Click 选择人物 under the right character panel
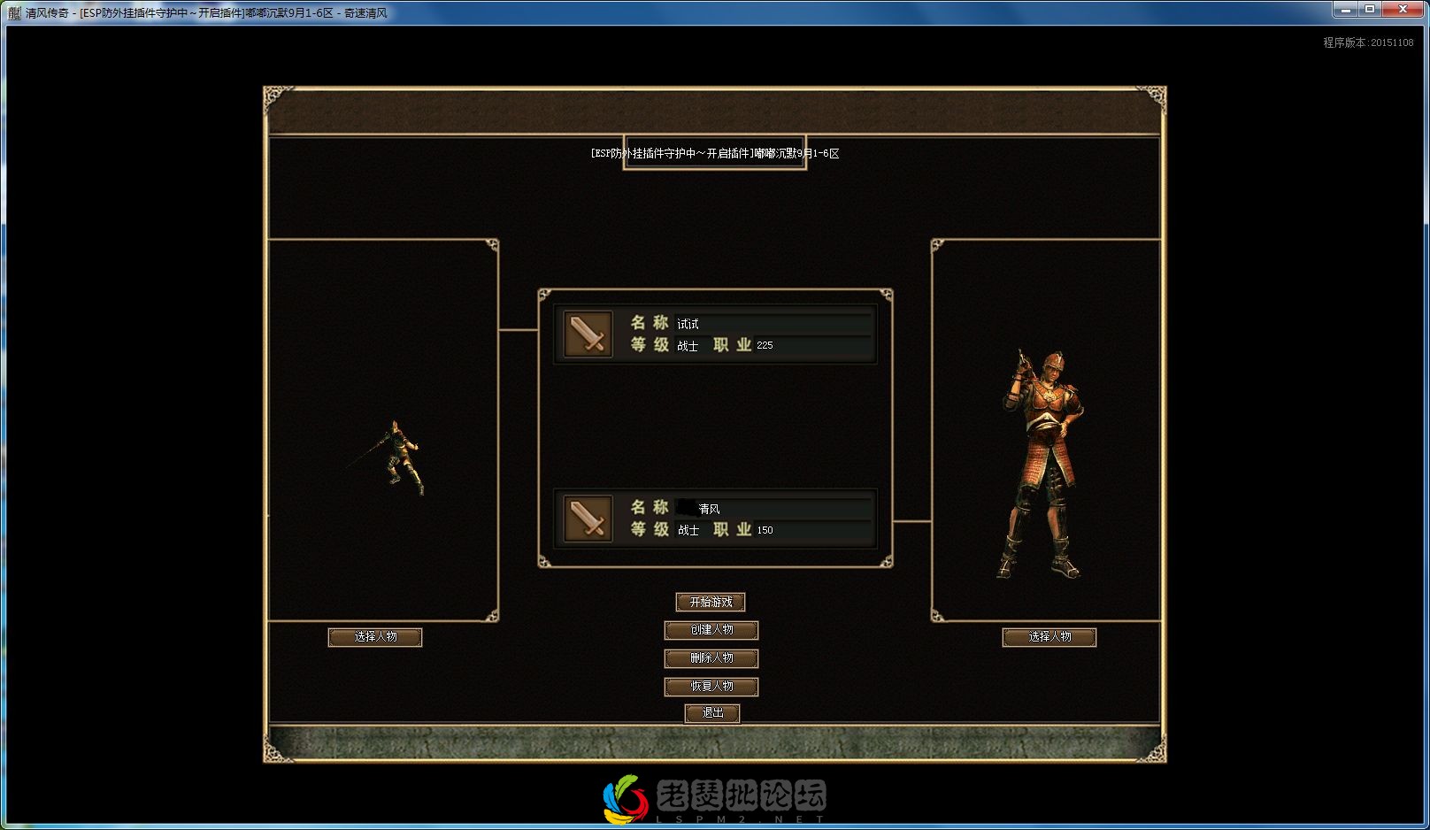Image resolution: width=1430 pixels, height=830 pixels. pos(1049,637)
